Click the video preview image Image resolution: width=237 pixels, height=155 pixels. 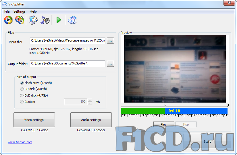175,69
